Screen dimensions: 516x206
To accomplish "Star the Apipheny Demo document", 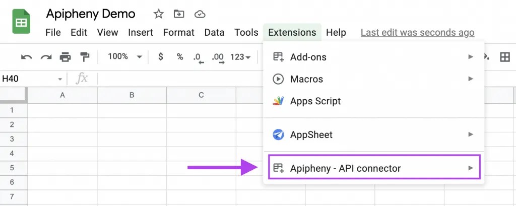I will point(158,14).
